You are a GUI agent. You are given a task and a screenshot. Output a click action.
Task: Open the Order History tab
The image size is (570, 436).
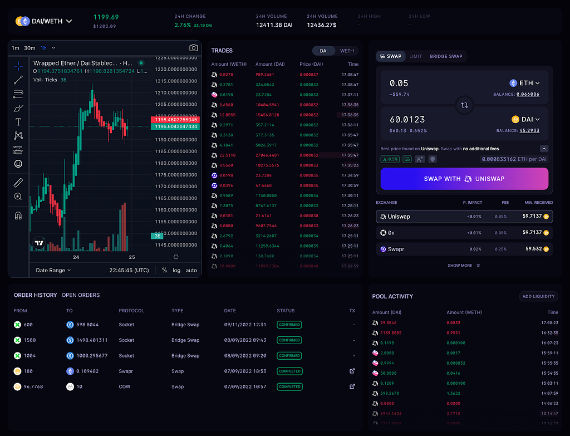tap(35, 295)
